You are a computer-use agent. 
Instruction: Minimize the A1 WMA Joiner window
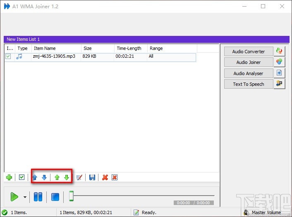(244, 6)
